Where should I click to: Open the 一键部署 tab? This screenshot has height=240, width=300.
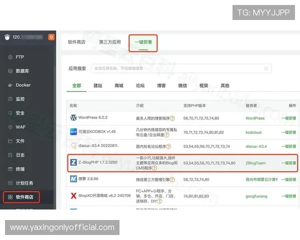click(143, 42)
